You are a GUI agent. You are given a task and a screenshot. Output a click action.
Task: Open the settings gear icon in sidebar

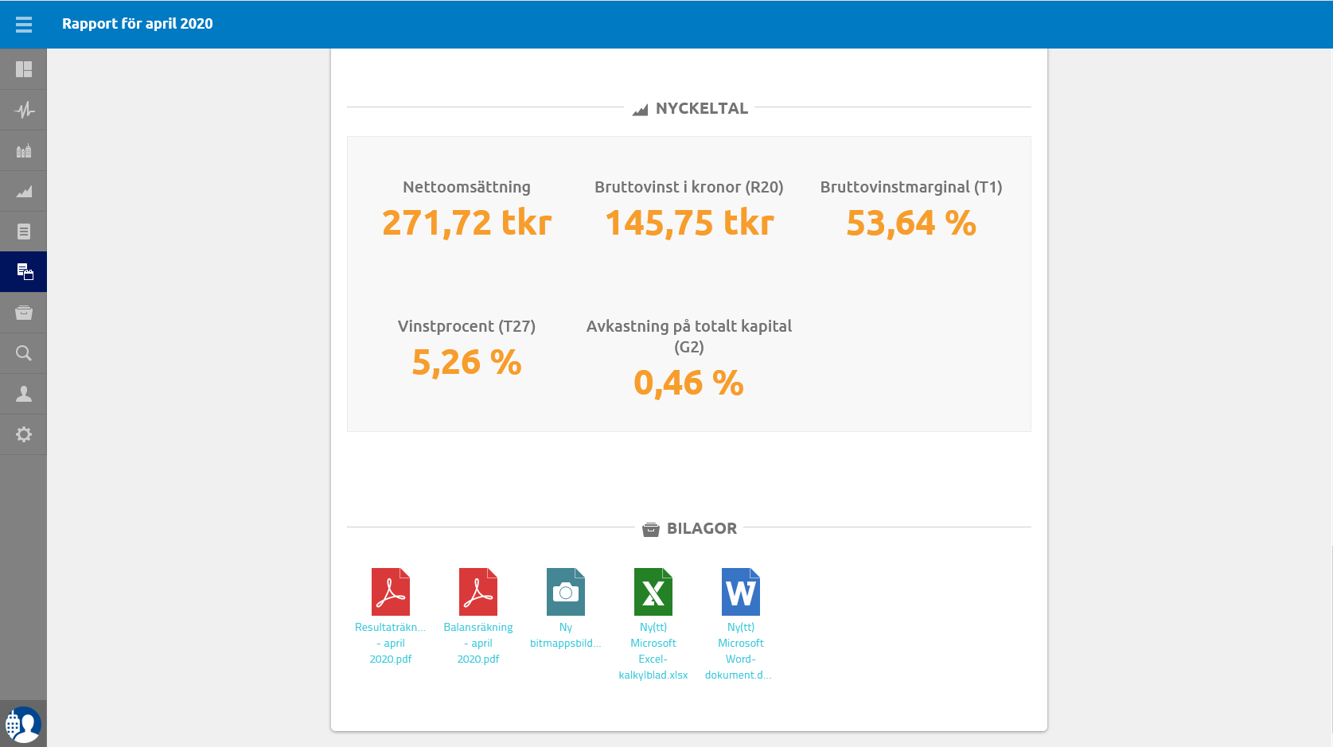24,434
